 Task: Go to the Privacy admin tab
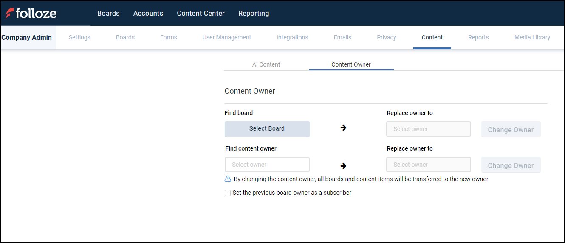click(386, 37)
